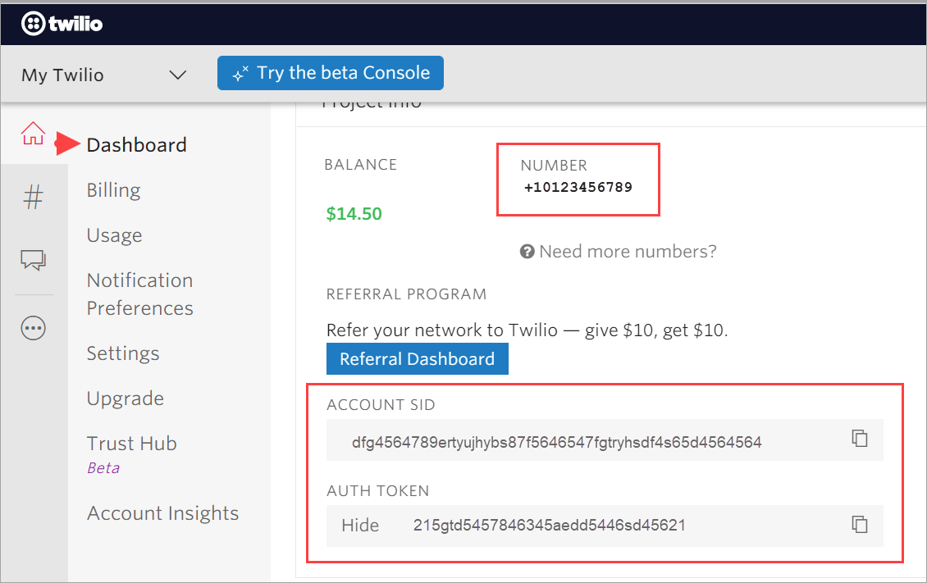Copy the Account SID value
The image size is (927, 583).
tap(860, 439)
